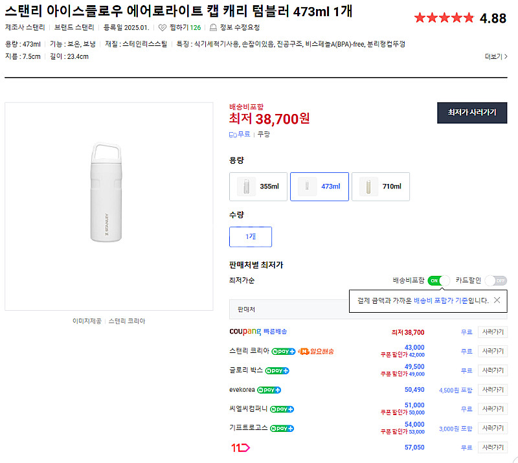This screenshot has height=463, width=518.
Task: Click the 11번가 logo in the seller list
Action: click(x=240, y=448)
